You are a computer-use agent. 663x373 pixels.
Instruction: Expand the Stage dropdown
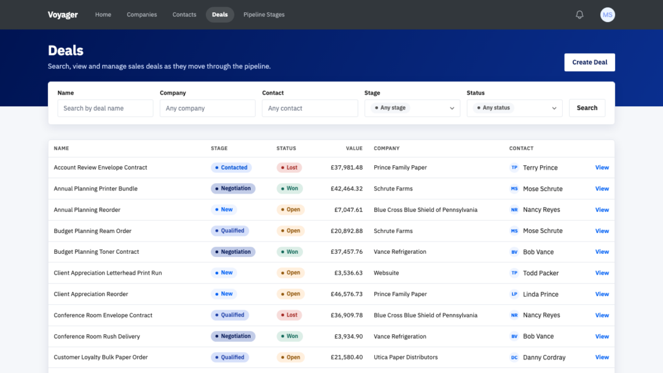(x=412, y=108)
